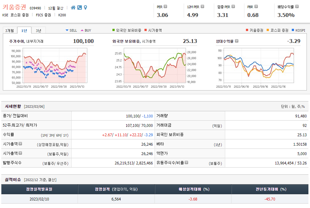
Task: Click the relative return chart
Action: pos(258,65)
